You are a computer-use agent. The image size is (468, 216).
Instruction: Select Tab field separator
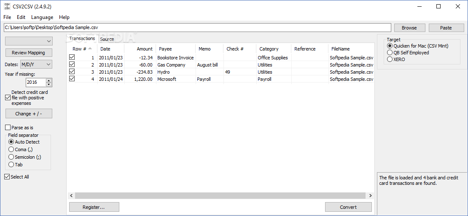tap(11, 164)
